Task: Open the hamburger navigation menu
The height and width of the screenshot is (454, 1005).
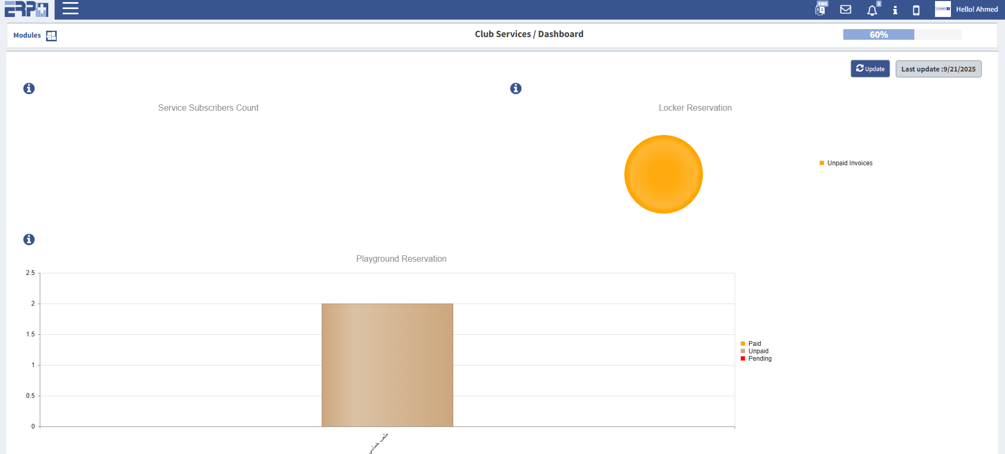Action: [70, 8]
